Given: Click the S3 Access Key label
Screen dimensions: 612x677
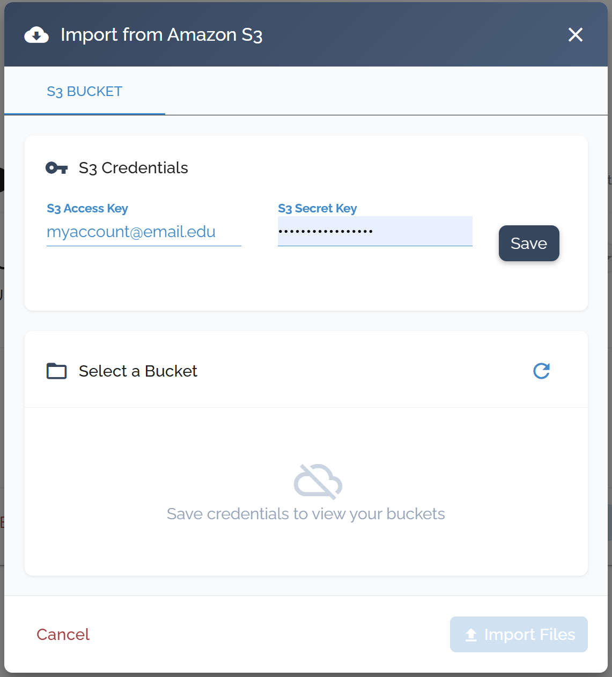Looking at the screenshot, I should [x=87, y=208].
